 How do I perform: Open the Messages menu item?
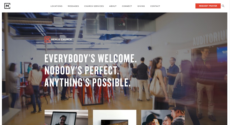pos(73,6)
